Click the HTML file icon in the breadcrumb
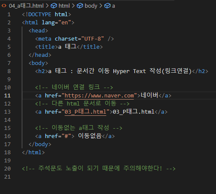Image resolution: width=216 pixels, height=194 pixels. pyautogui.click(x=4, y=6)
